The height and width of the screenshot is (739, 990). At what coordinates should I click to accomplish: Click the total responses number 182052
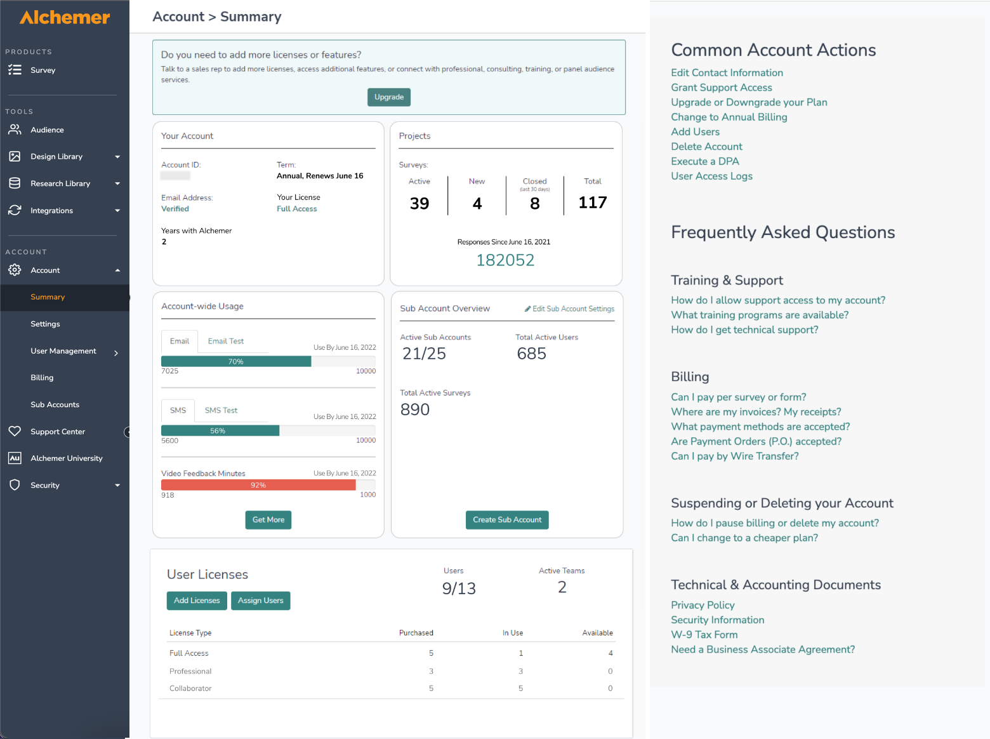tap(505, 260)
